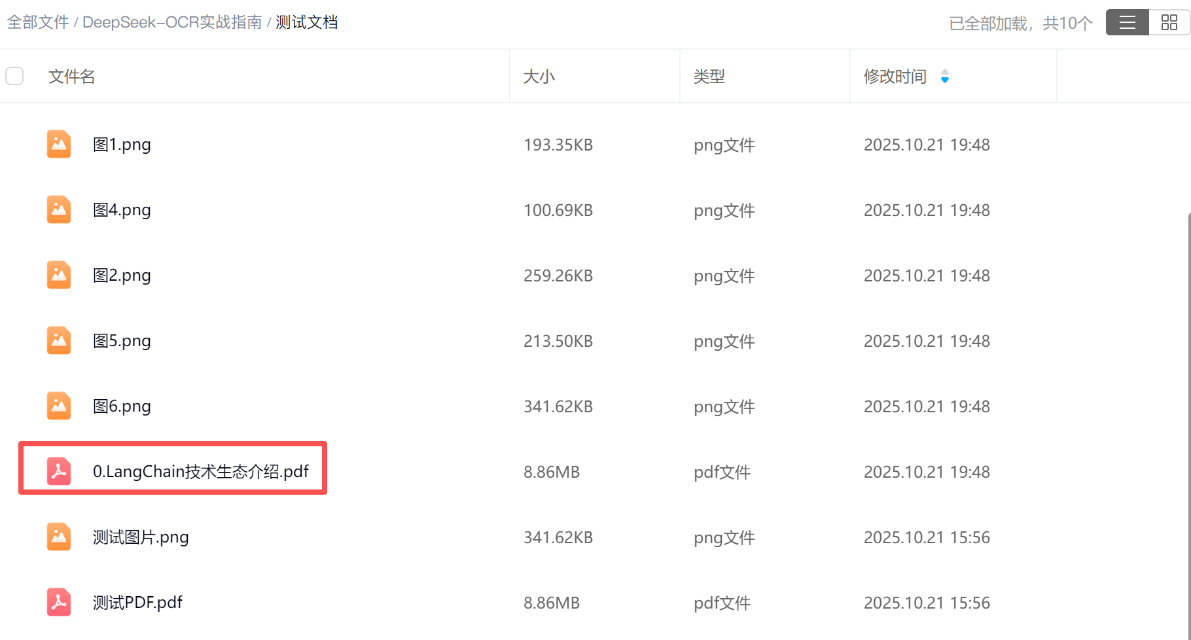Click the vertical scrollbar on the right edge

tap(1189, 425)
